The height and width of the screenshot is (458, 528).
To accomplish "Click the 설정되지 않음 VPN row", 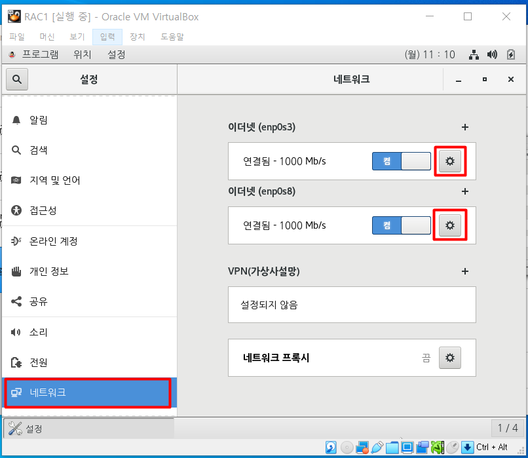I will tap(352, 305).
